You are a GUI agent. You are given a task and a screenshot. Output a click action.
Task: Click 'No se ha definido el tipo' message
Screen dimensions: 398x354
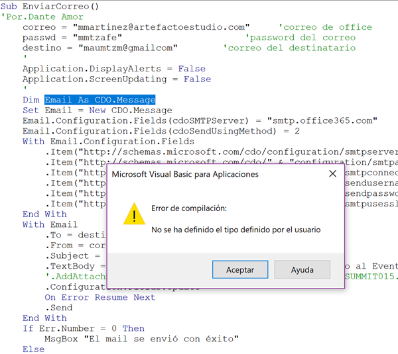click(235, 230)
